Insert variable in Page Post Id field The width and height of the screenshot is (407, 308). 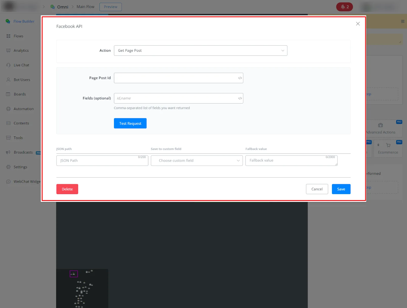(x=240, y=78)
